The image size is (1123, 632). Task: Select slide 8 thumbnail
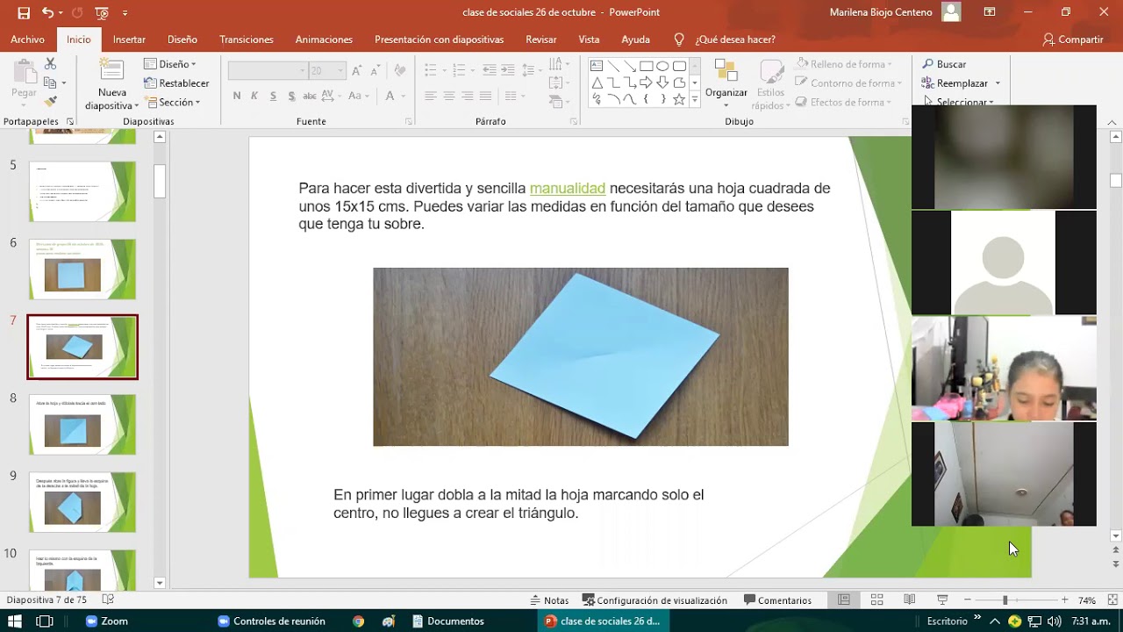[82, 424]
